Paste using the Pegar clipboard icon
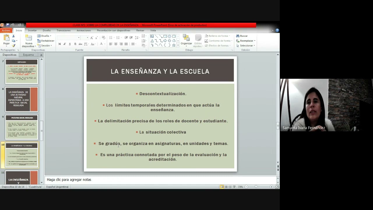This screenshot has width=373, height=210. click(6, 38)
